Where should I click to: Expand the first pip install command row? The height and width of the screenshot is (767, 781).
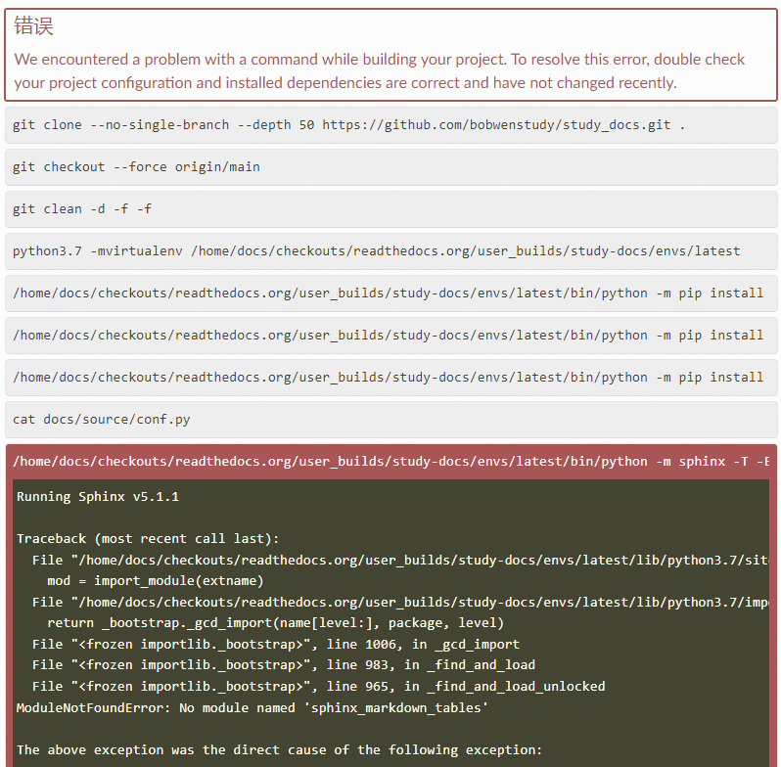tap(390, 293)
